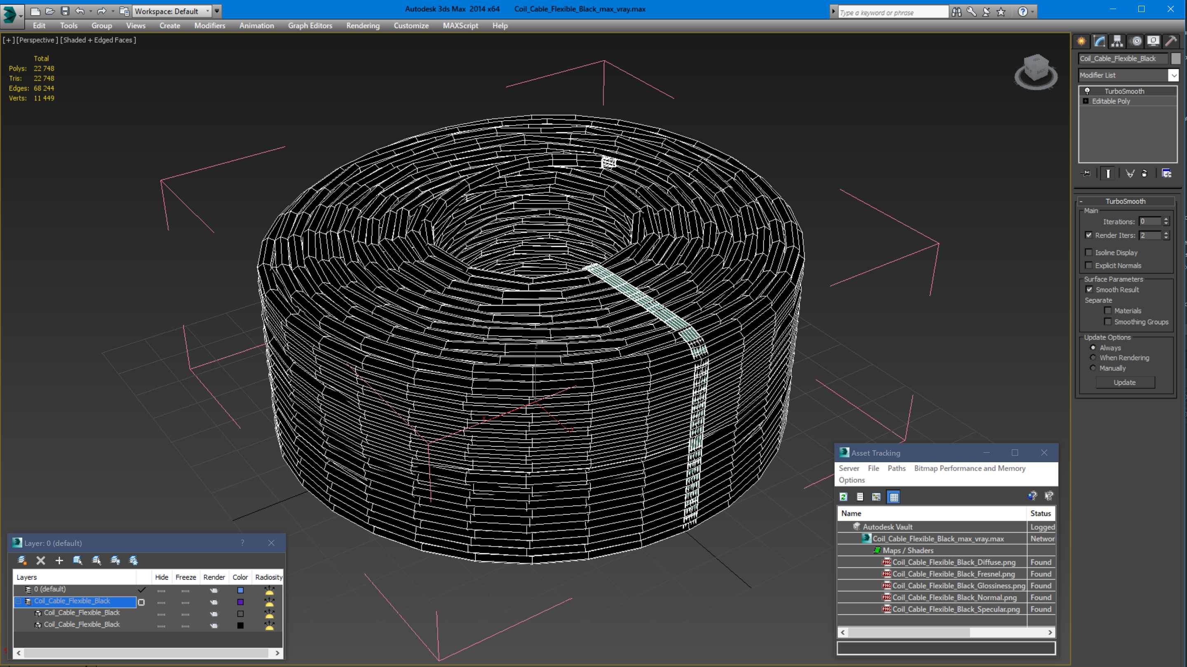Refresh the Asset Tracking list
Viewport: 1187px width, 667px height.
(843, 496)
